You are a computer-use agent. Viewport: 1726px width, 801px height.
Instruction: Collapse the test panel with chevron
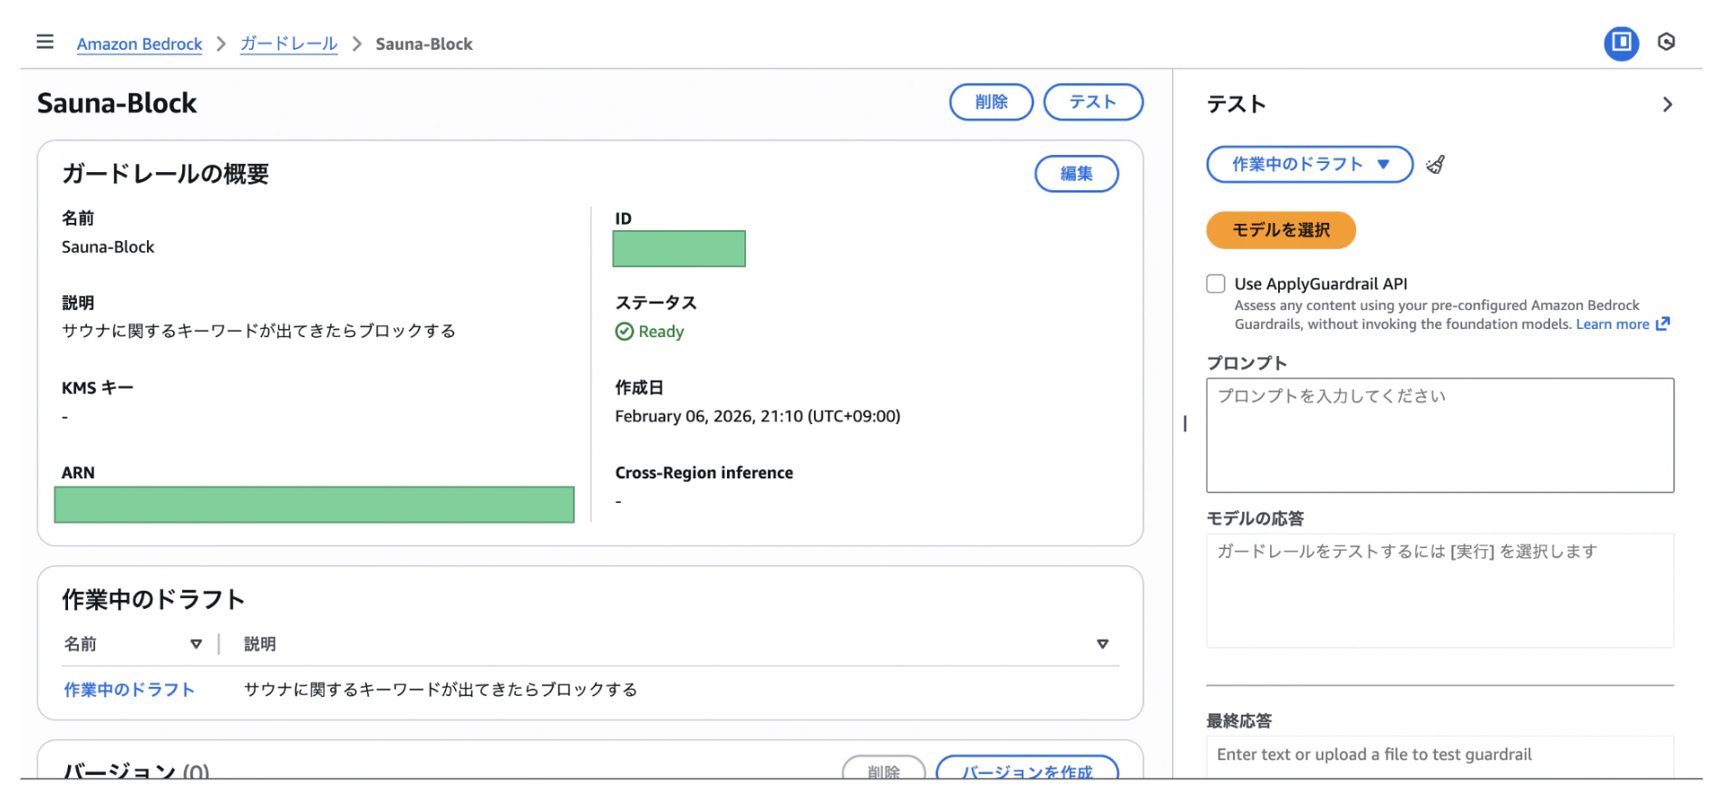[x=1667, y=104]
